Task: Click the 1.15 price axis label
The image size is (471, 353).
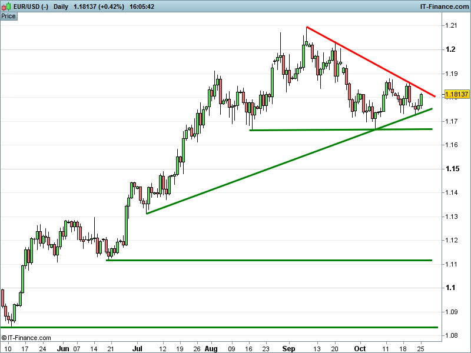Action: [x=452, y=169]
